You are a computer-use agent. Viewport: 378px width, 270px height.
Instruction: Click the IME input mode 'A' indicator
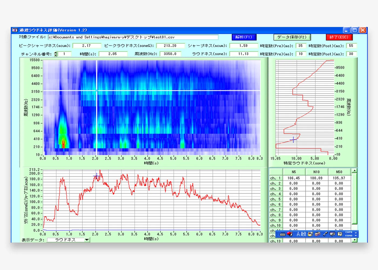pyautogui.click(x=298, y=234)
